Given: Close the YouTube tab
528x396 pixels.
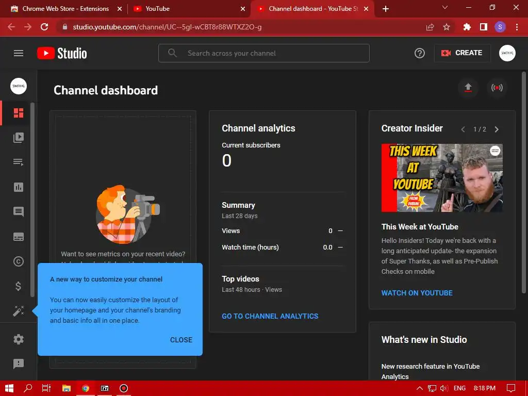Looking at the screenshot, I should 243,9.
